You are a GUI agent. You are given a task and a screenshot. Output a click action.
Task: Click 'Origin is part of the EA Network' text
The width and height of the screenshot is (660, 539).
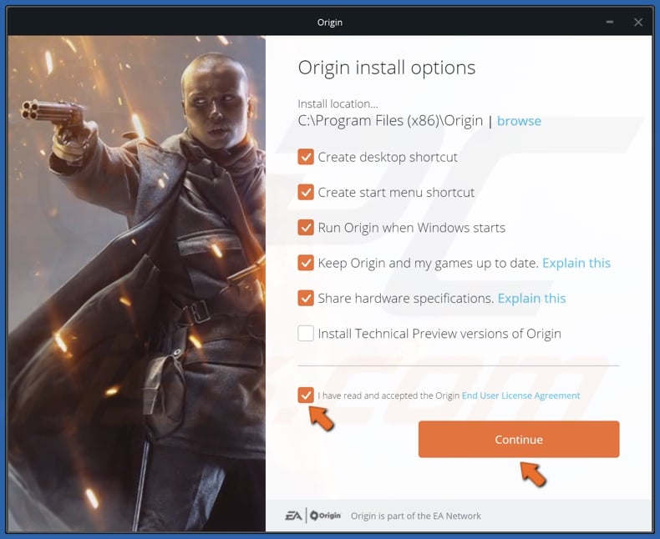tap(416, 516)
